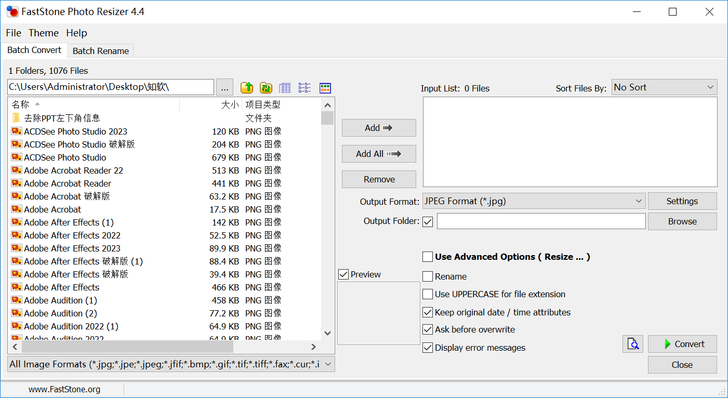Click the ... browse source folder button
This screenshot has height=398, width=728.
(x=224, y=87)
